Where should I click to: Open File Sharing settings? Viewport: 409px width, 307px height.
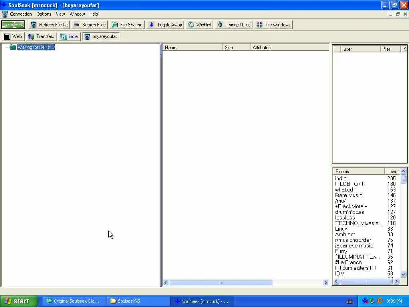[x=127, y=25]
